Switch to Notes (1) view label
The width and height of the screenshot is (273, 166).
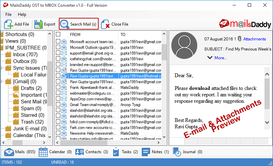pos(160,152)
